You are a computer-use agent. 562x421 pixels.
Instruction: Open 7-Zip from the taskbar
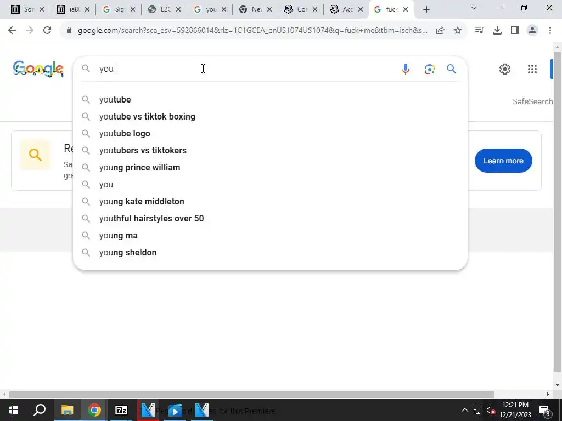(121, 410)
